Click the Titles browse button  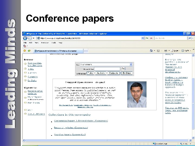point(90,73)
